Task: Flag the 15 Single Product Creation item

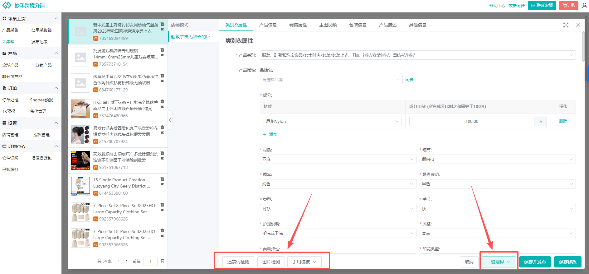Action: click(x=162, y=185)
